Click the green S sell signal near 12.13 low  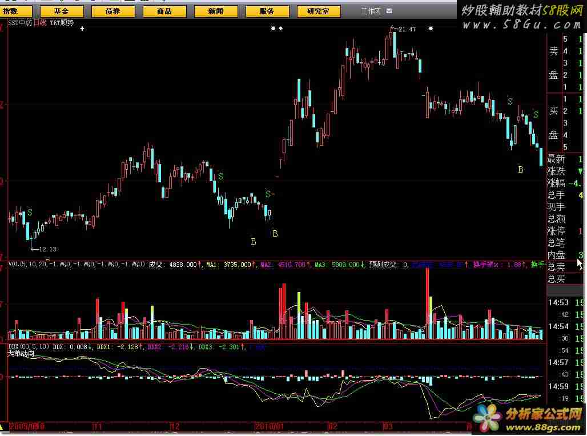[30, 213]
